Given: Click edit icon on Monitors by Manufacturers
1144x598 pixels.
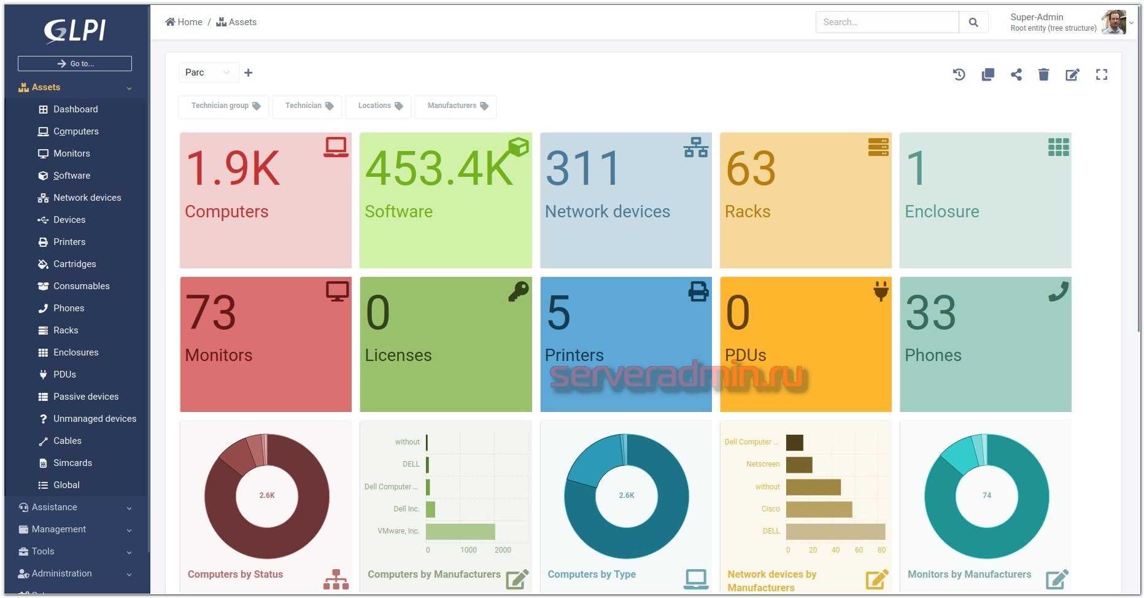Looking at the screenshot, I should click(x=1057, y=579).
